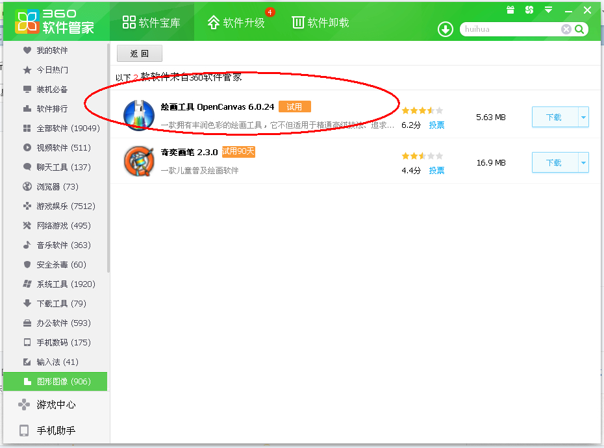This screenshot has width=604, height=448.
Task: Select 聊天工具 (137) category
Action: [x=64, y=167]
